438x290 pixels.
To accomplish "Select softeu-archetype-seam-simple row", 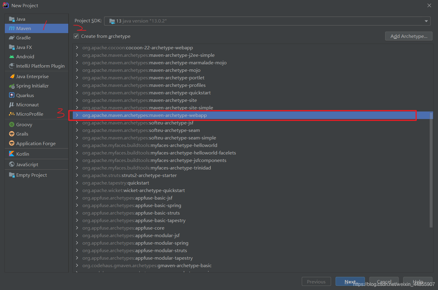I will tap(253, 138).
